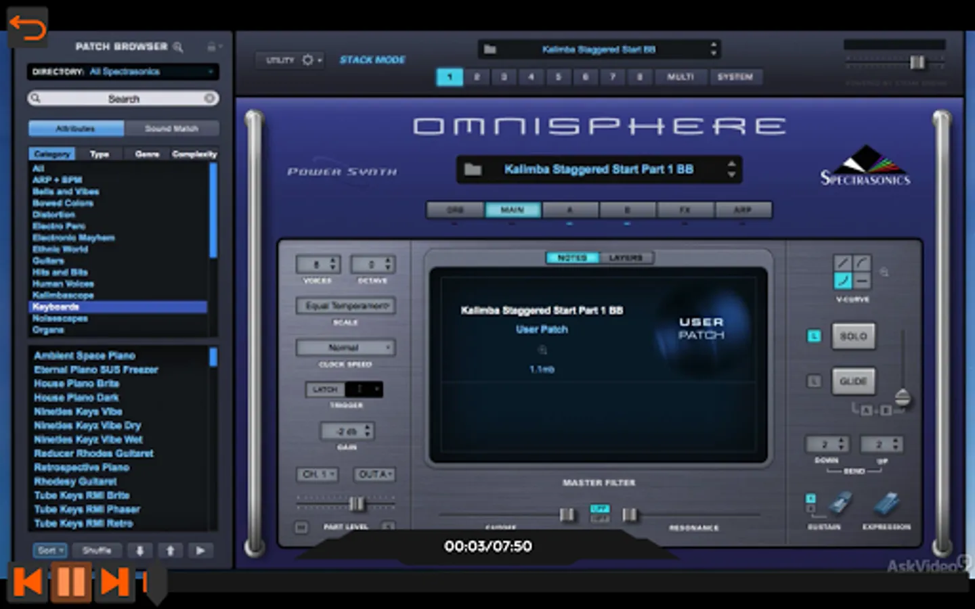Screen dimensions: 975x609
Task: Click the Spectrasonics logo
Action: coord(865,166)
